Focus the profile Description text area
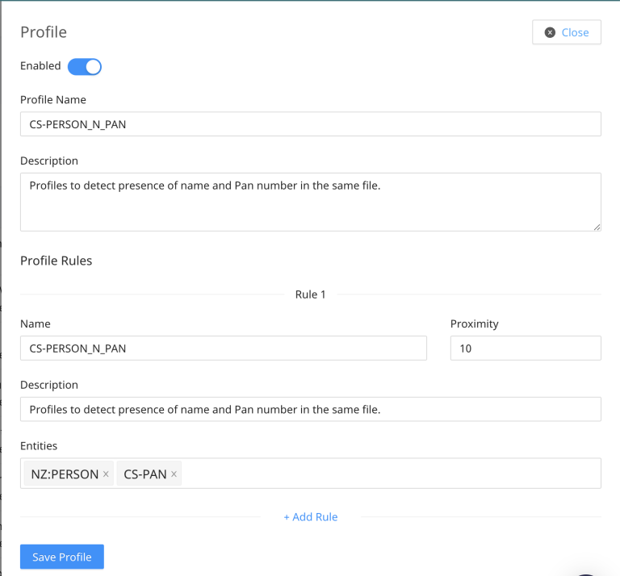The image size is (620, 576). point(310,202)
